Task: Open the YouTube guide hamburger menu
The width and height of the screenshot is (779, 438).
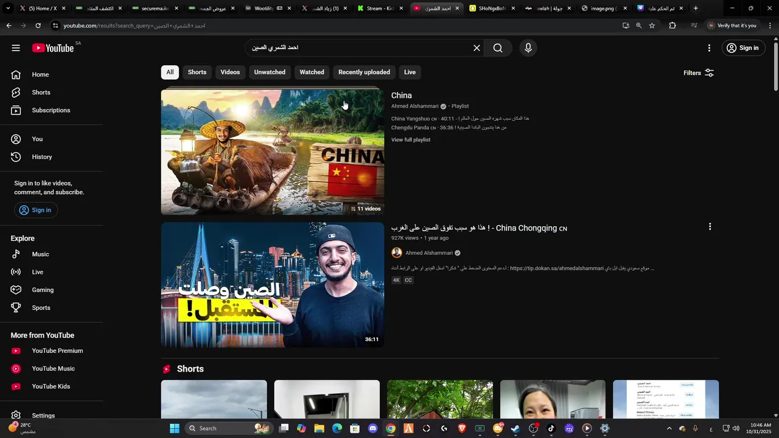Action: [x=16, y=48]
